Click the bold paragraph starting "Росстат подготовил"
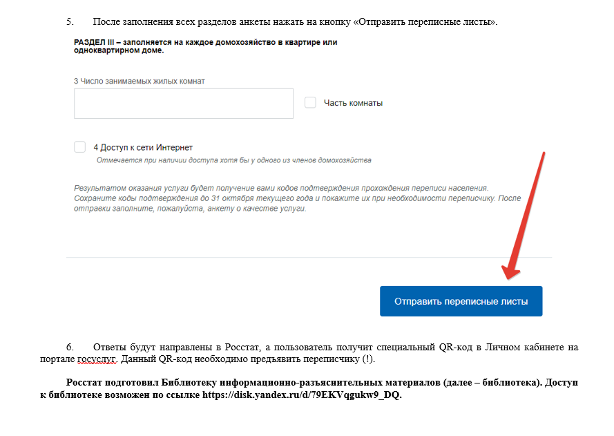Image resolution: width=614 pixels, height=436 pixels. [x=309, y=388]
